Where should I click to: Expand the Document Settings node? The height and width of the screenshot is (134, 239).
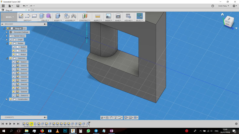click(7, 32)
